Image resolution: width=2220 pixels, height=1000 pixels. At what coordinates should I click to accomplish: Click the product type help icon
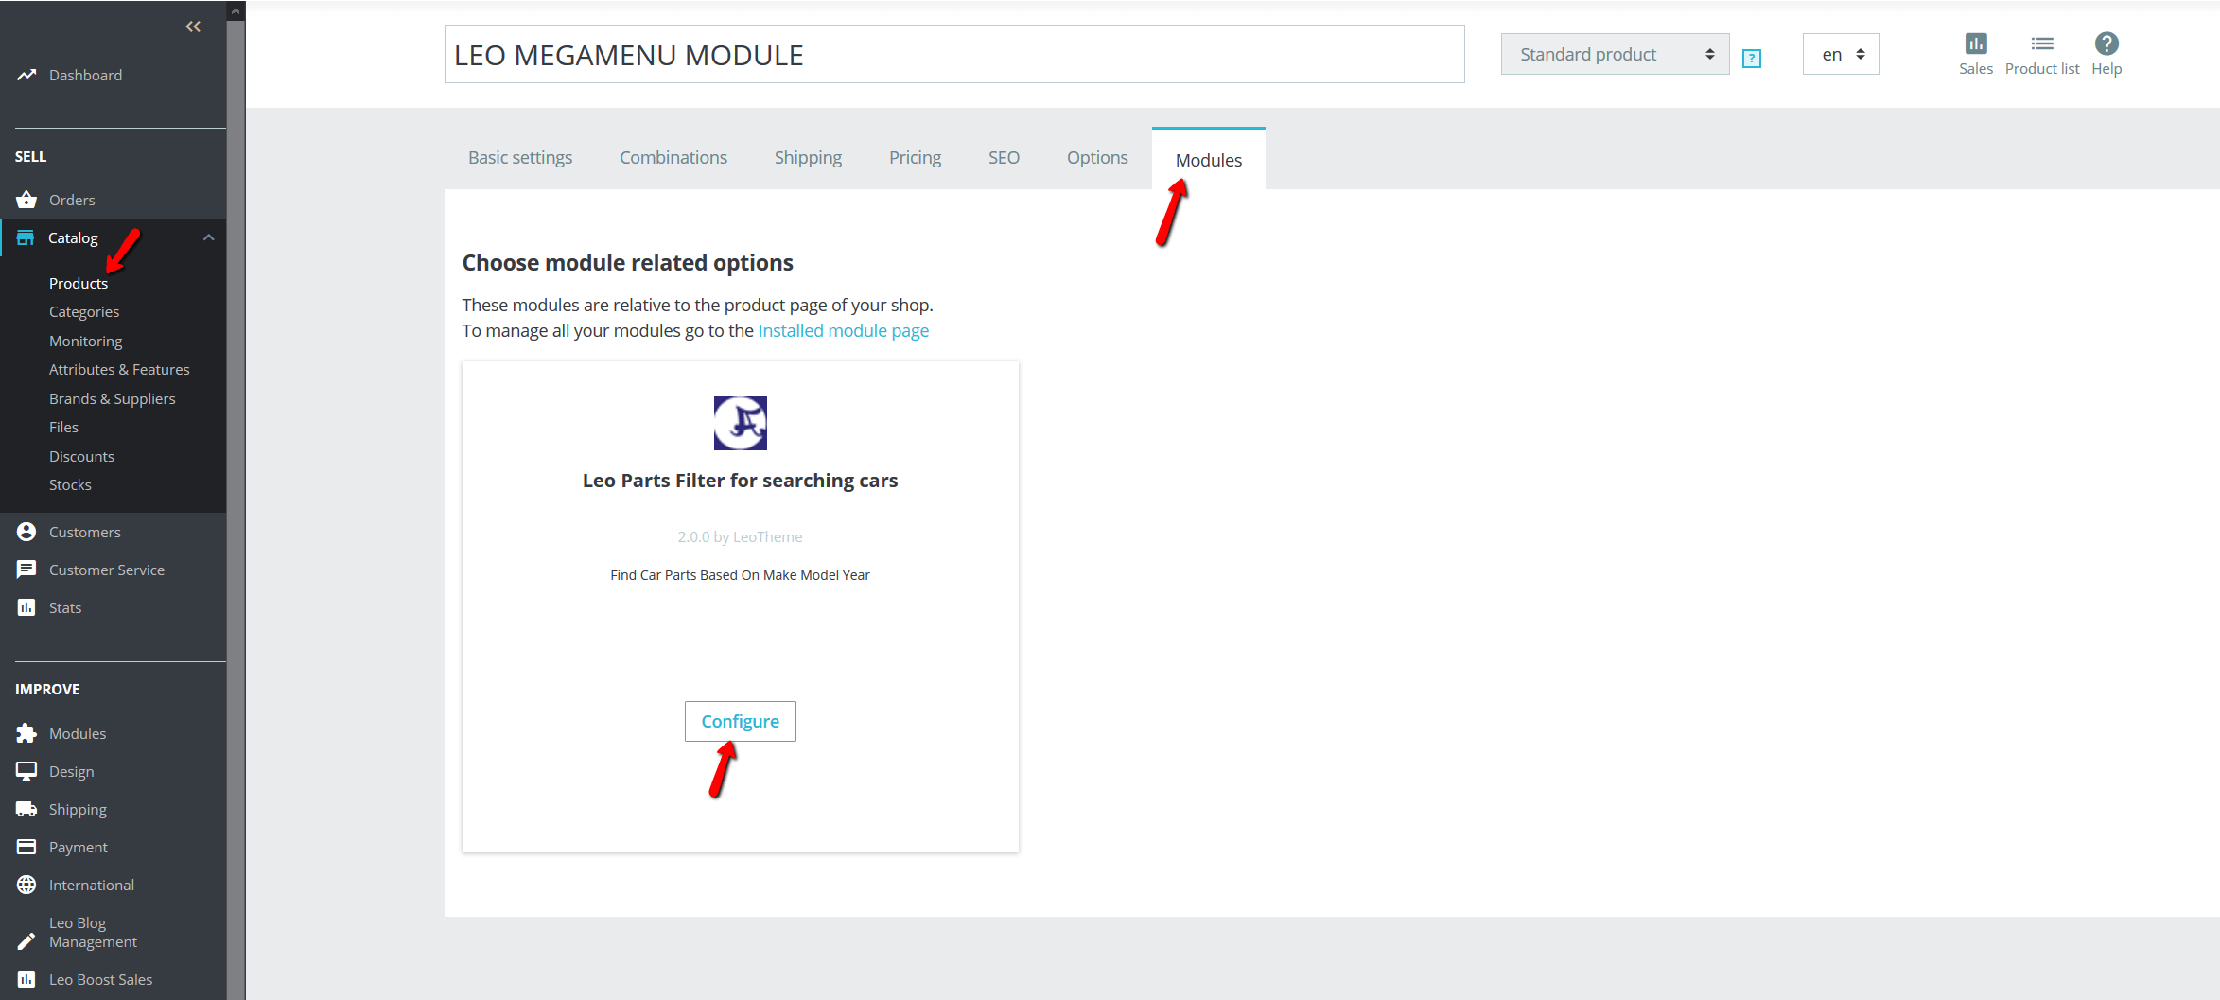point(1751,59)
